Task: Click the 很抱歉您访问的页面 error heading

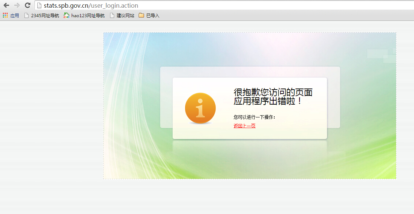Action: pos(273,93)
